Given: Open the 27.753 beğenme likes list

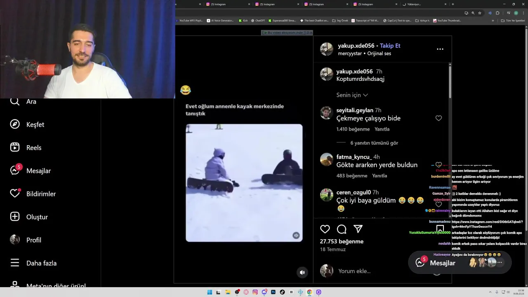Looking at the screenshot, I should (342, 241).
